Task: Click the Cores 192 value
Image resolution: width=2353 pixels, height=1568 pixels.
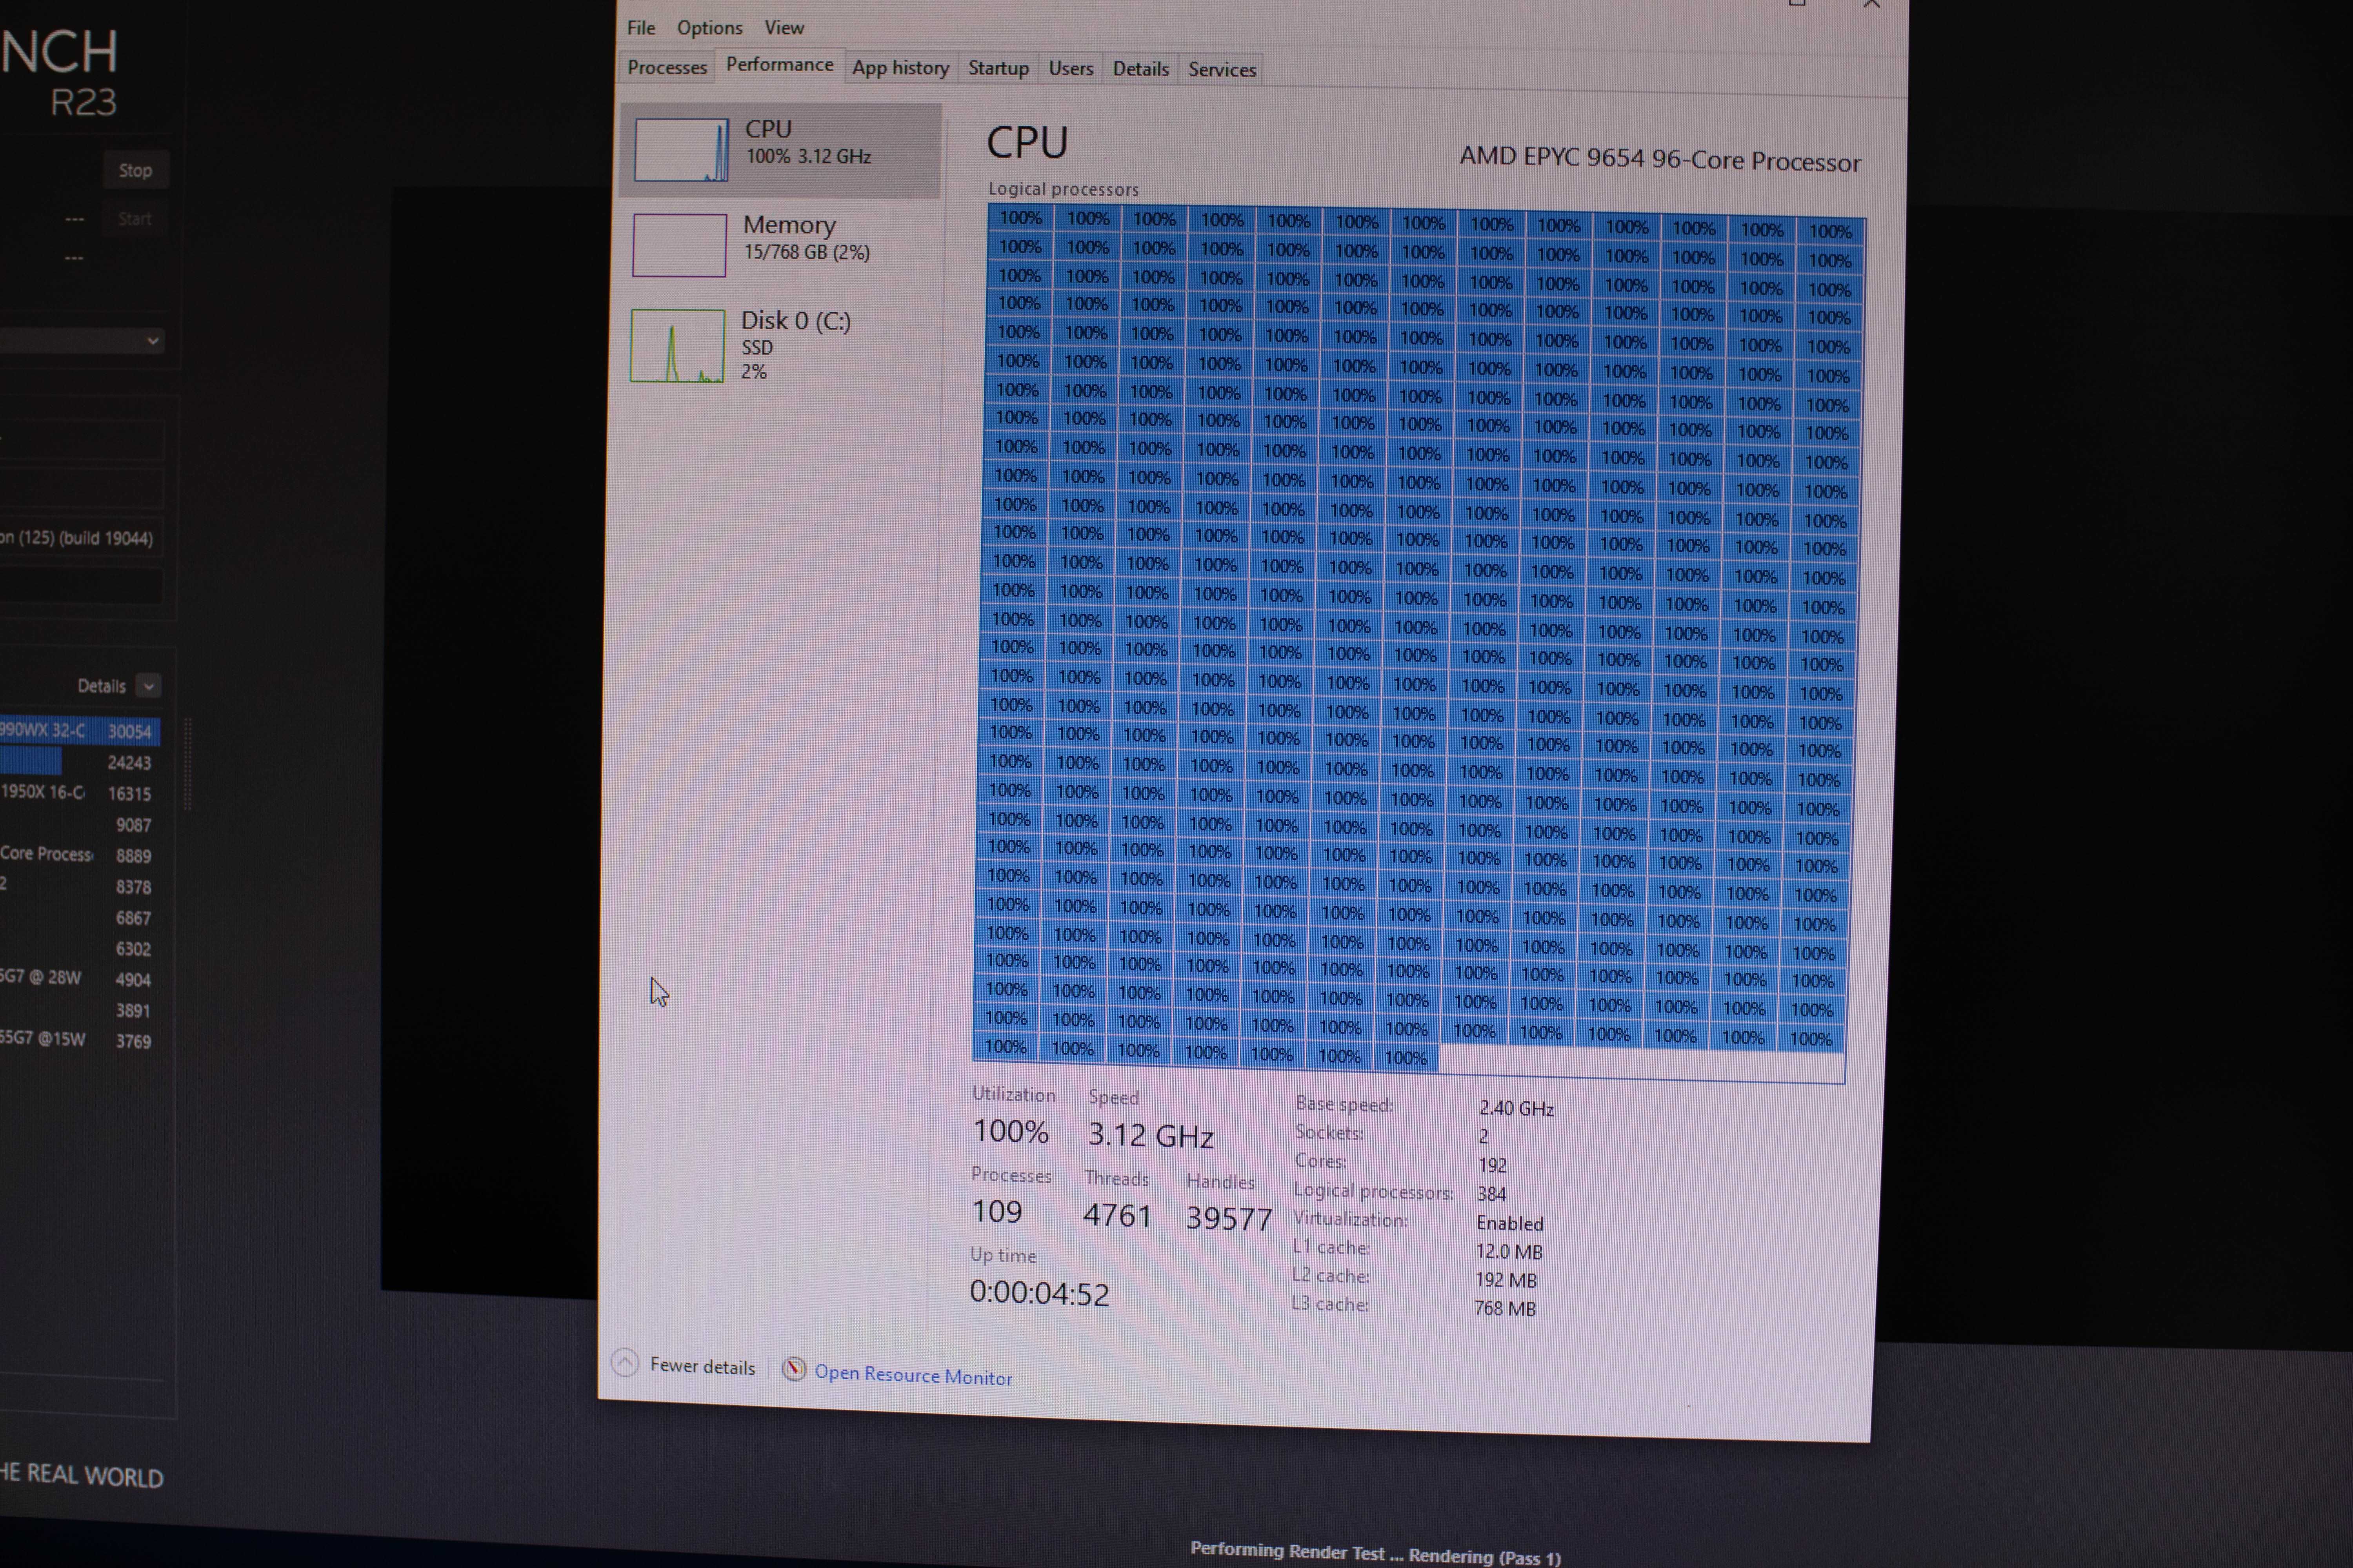Action: click(x=1492, y=1166)
